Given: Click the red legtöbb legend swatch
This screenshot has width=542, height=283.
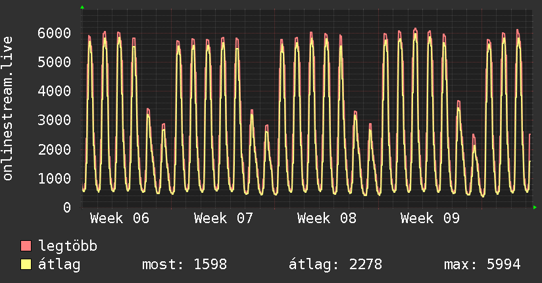Looking at the screenshot, I should click(26, 246).
